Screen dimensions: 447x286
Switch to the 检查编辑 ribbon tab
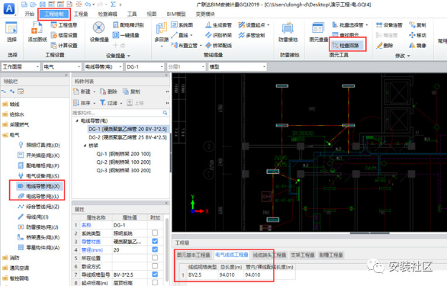(x=107, y=14)
